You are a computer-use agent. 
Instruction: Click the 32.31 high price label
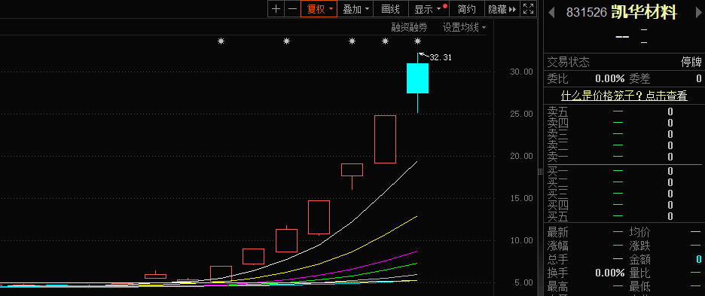point(441,57)
